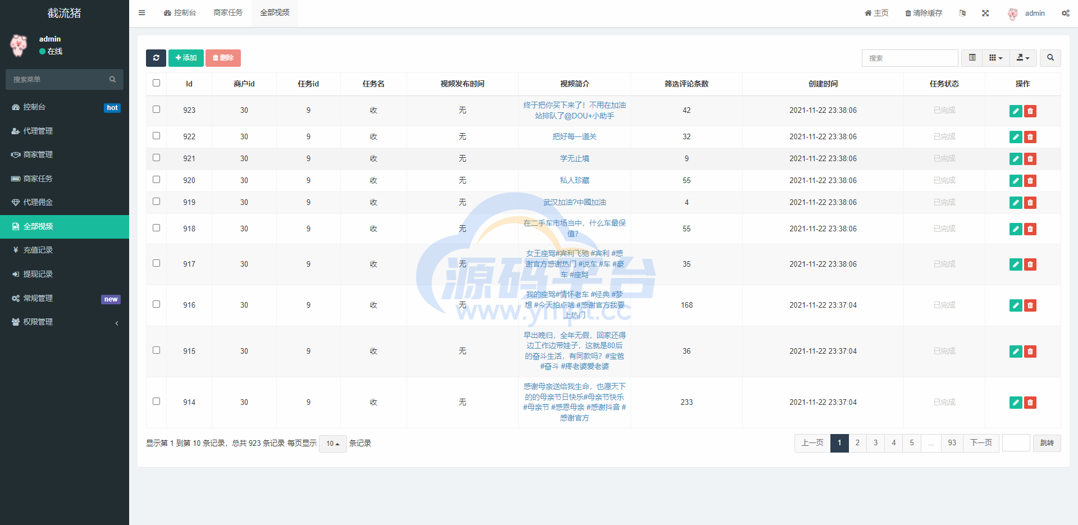1078x525 pixels.
Task: Click the language switch icon in header
Action: coord(962,13)
